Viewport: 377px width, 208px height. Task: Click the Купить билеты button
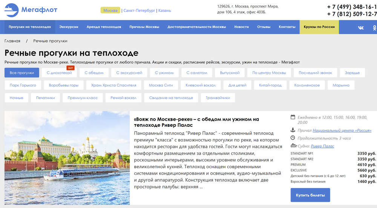click(310, 195)
